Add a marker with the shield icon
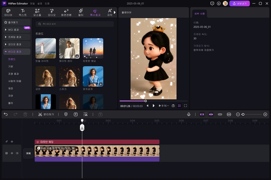271x180 pixels. tap(66, 114)
